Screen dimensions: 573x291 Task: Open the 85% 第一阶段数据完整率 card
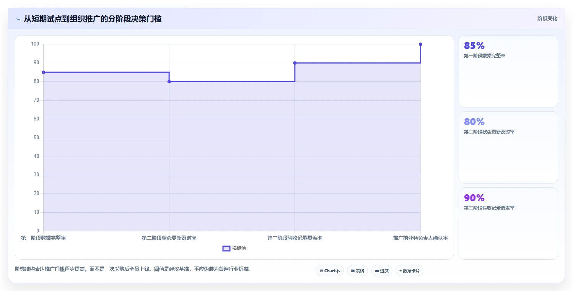click(508, 72)
